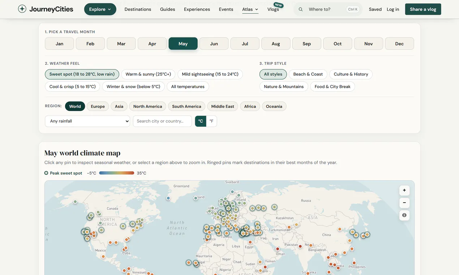
Task: Click the Peak sweet spot legend marker
Action: click(x=46, y=173)
